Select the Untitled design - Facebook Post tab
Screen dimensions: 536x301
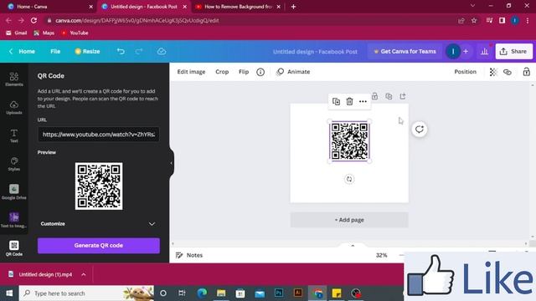(x=144, y=7)
